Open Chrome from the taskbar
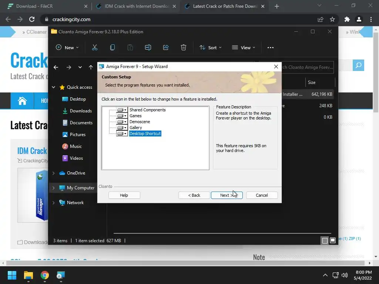 pos(45,275)
